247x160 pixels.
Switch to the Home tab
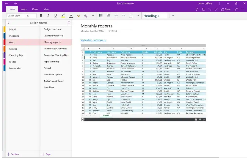pyautogui.click(x=12, y=9)
